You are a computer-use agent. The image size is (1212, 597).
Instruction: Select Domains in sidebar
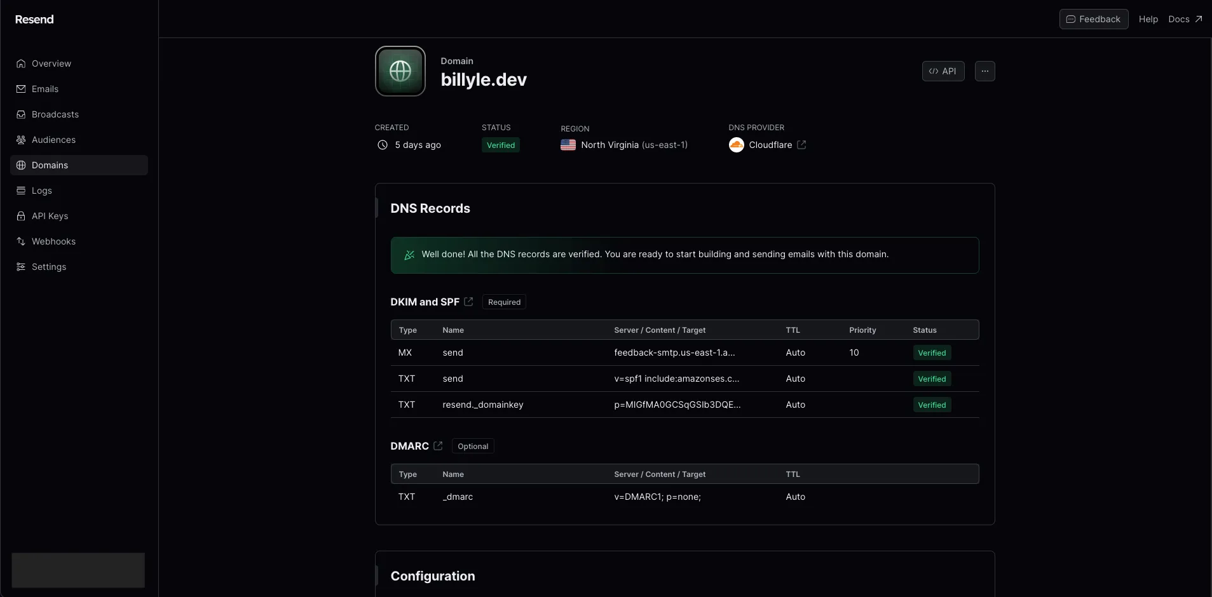pyautogui.click(x=79, y=165)
